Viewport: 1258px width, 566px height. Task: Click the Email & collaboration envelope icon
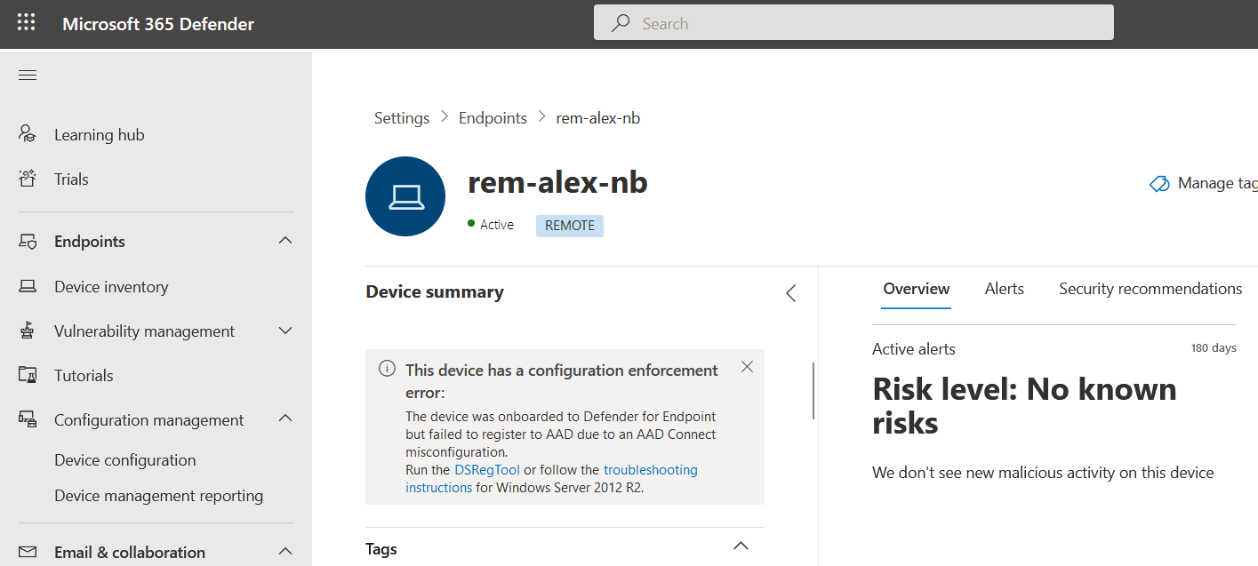pyautogui.click(x=28, y=552)
